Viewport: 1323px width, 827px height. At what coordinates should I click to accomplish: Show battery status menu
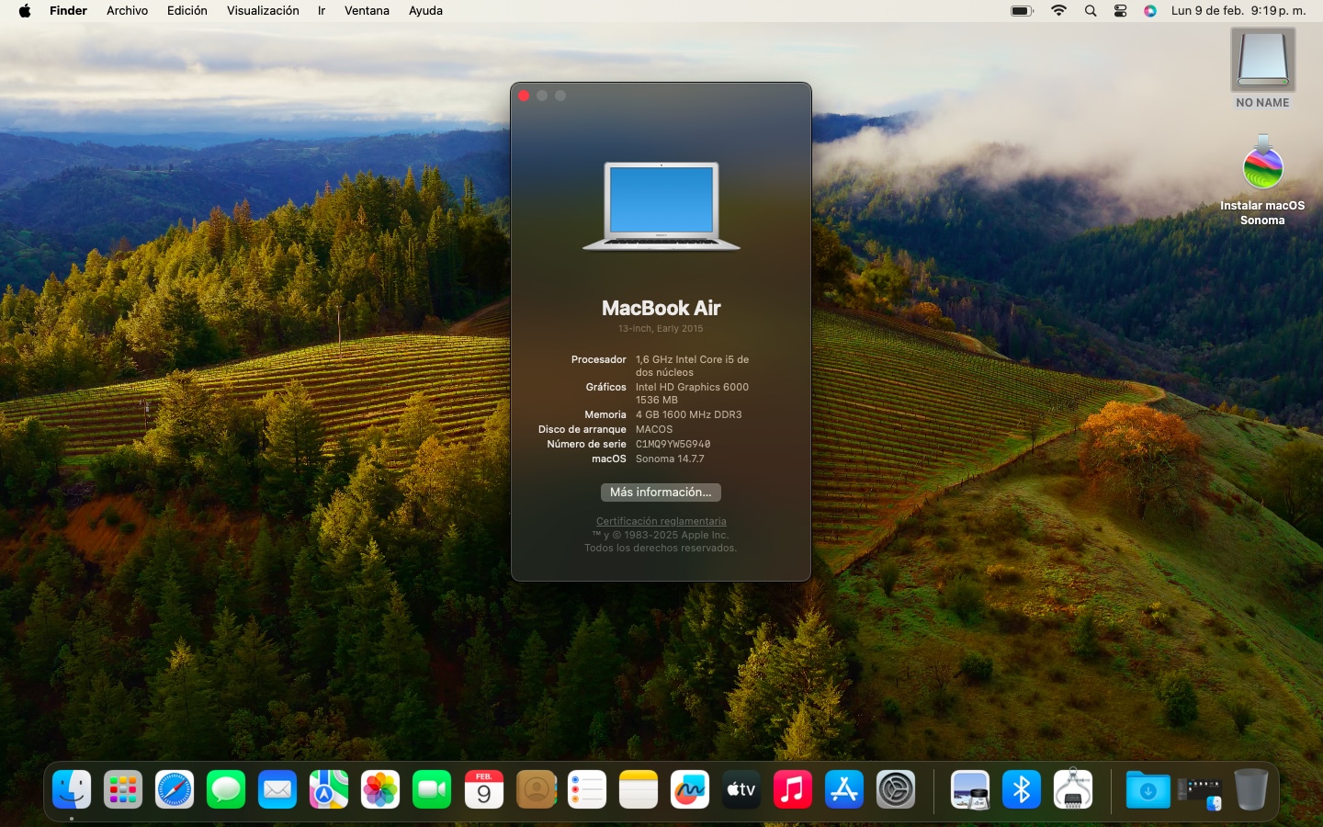click(1022, 11)
